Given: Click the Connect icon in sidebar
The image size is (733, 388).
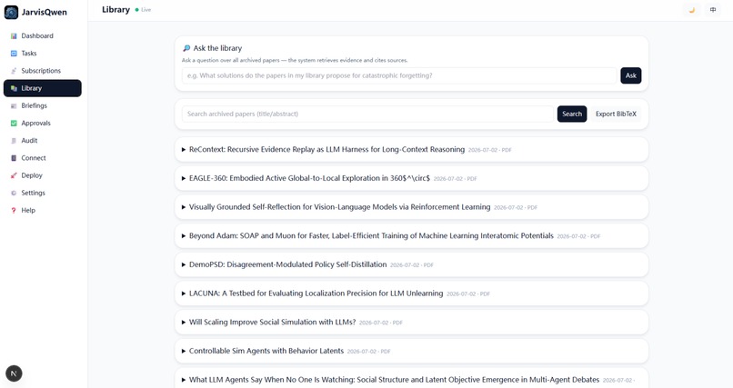Looking at the screenshot, I should pyautogui.click(x=14, y=158).
